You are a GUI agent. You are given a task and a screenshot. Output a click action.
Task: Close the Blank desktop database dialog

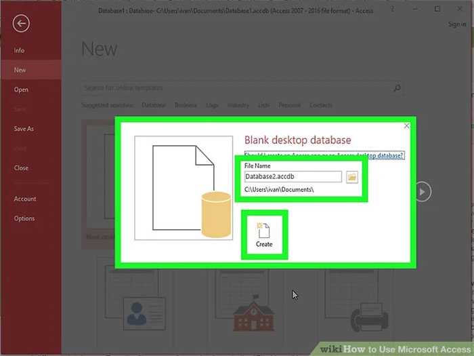pos(406,125)
